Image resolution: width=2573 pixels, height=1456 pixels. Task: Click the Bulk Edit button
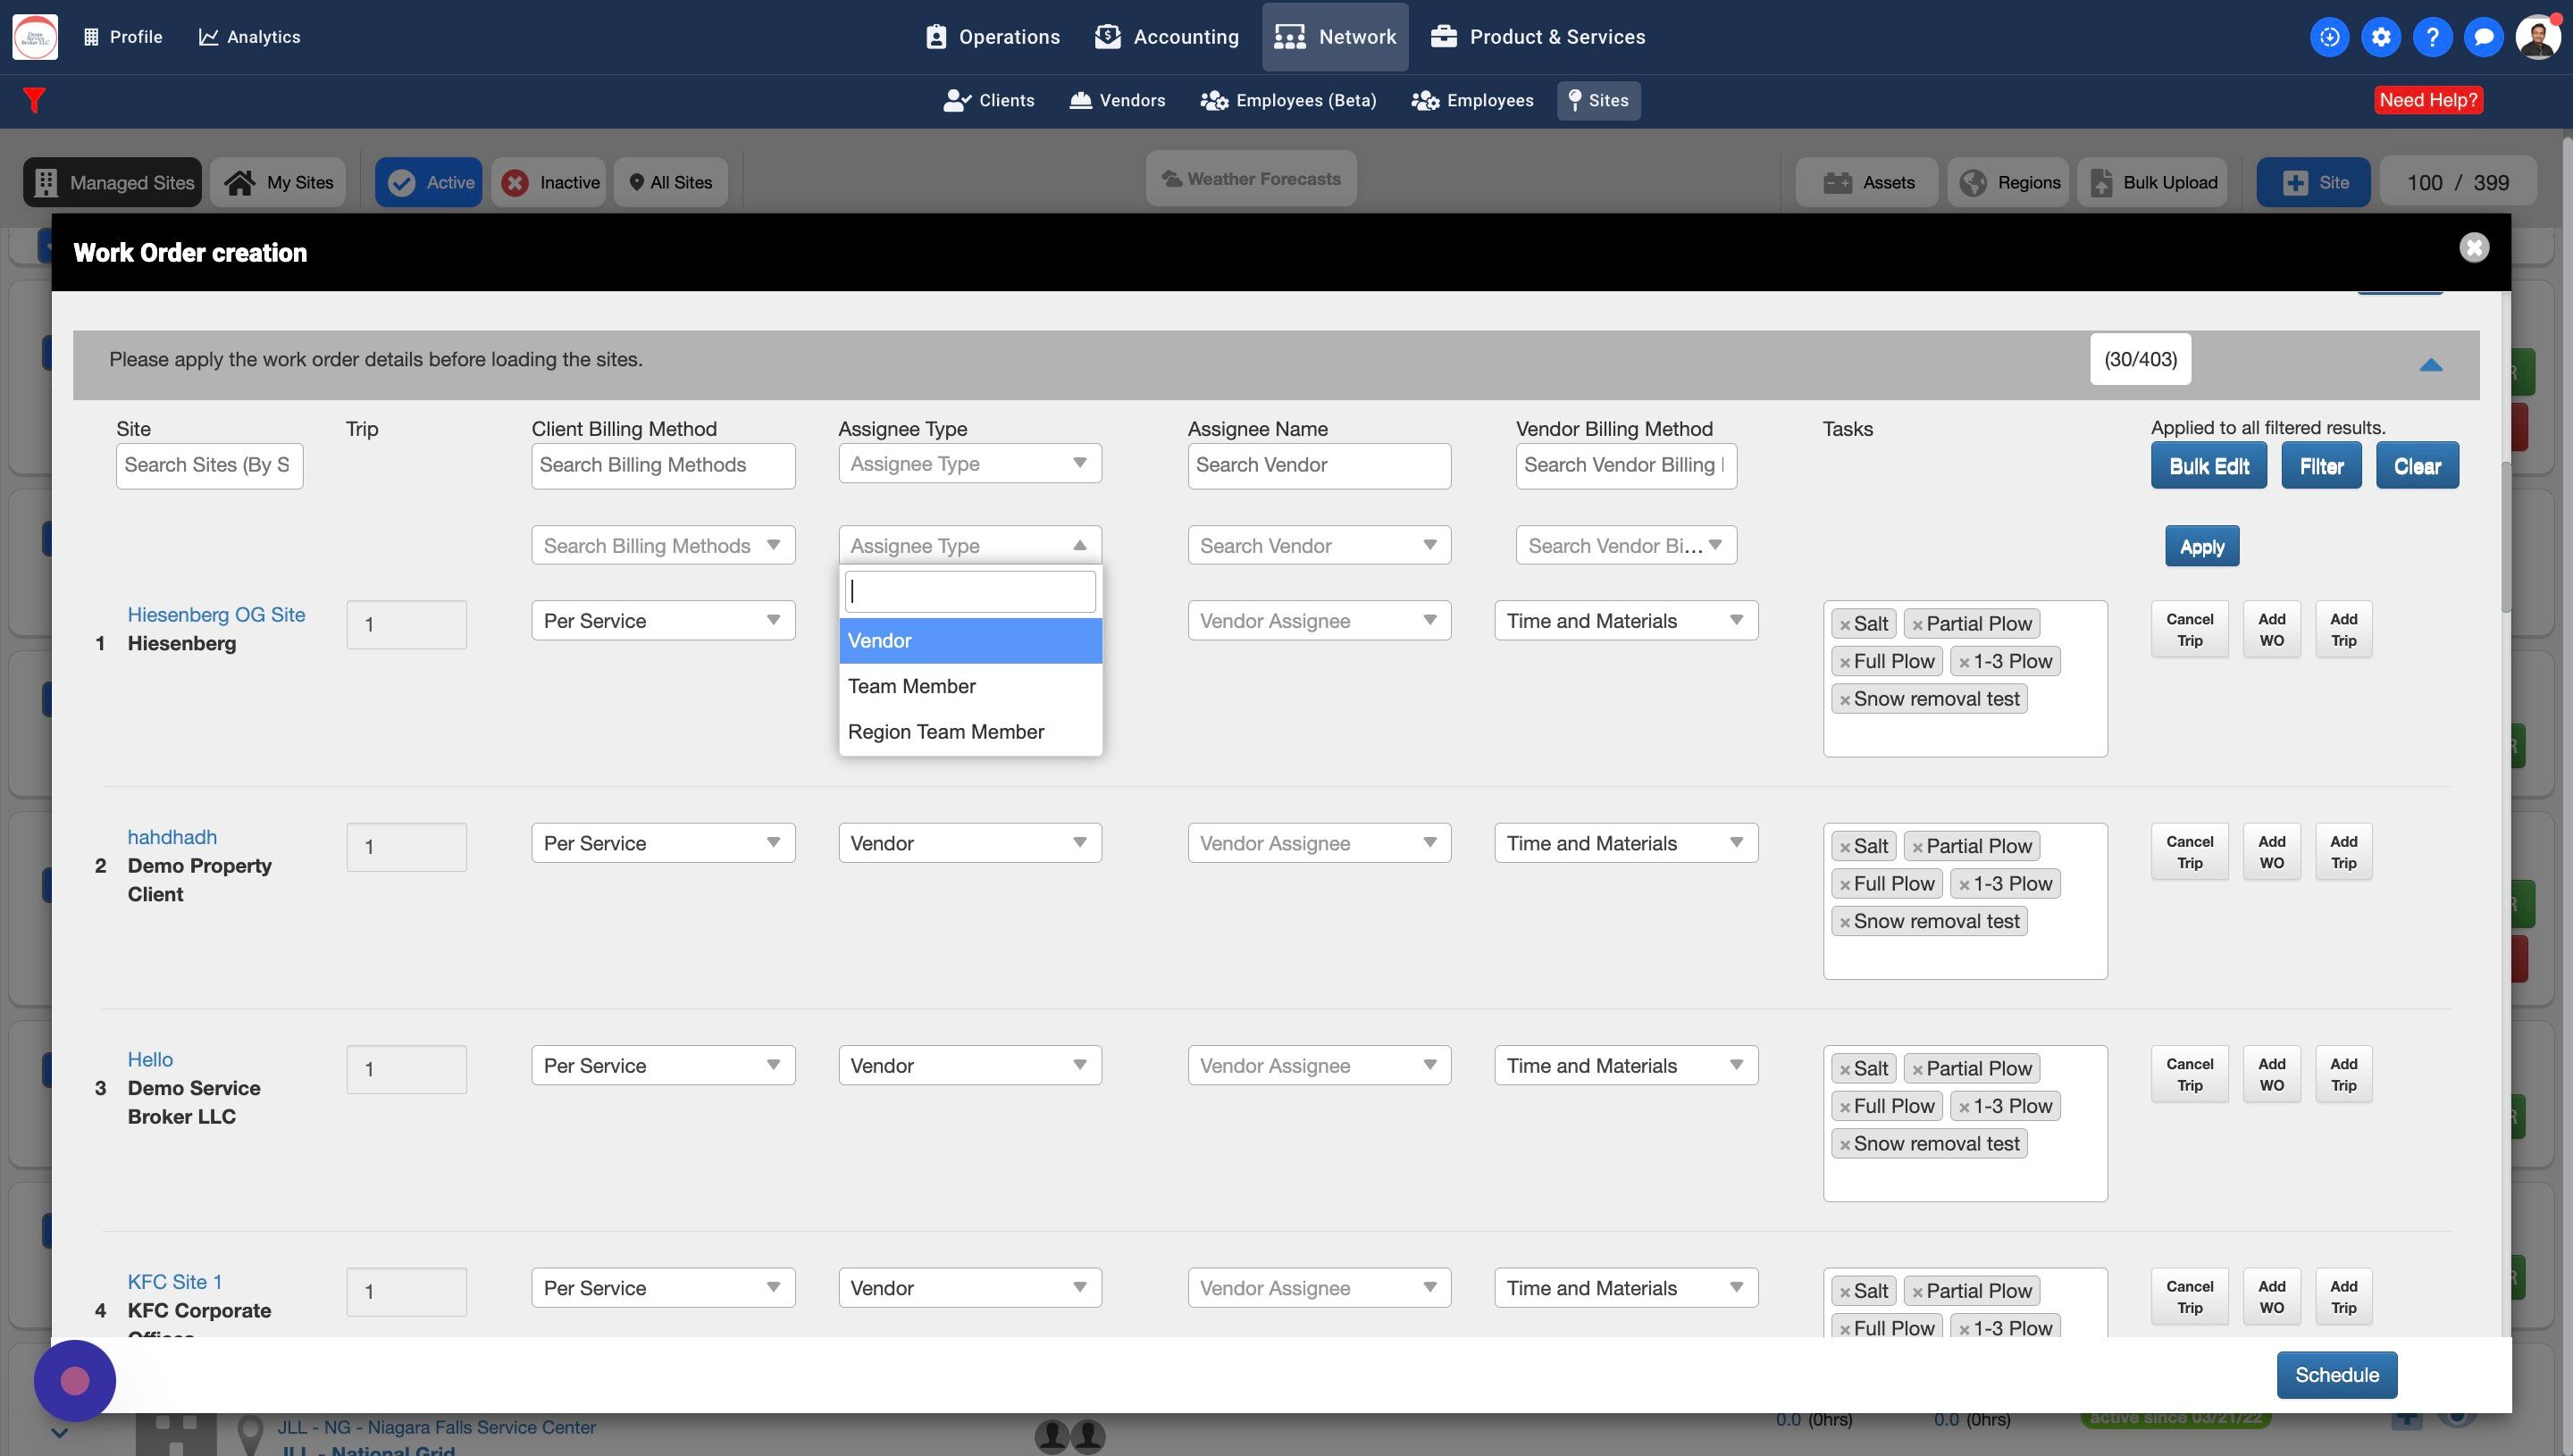coord(2208,466)
